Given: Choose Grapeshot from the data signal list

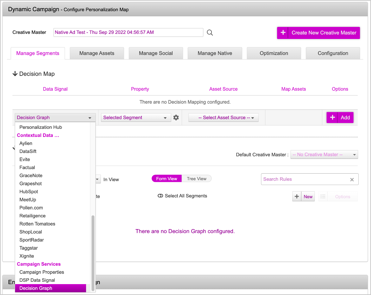Looking at the screenshot, I should (x=31, y=183).
